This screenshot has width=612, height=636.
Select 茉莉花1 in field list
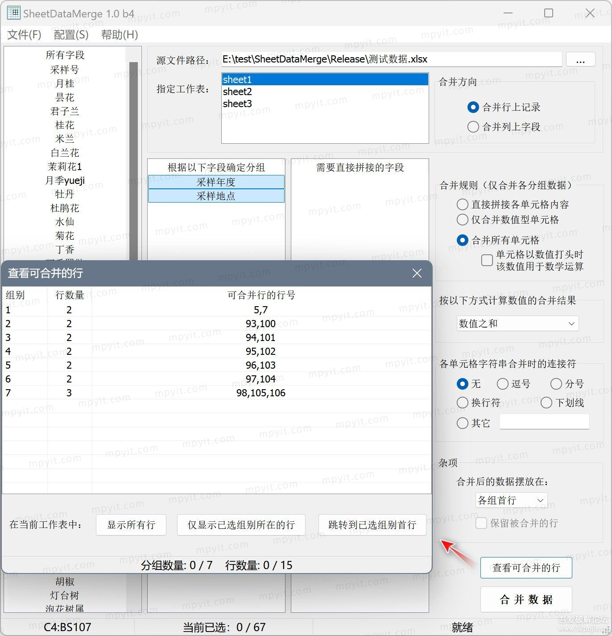[65, 166]
